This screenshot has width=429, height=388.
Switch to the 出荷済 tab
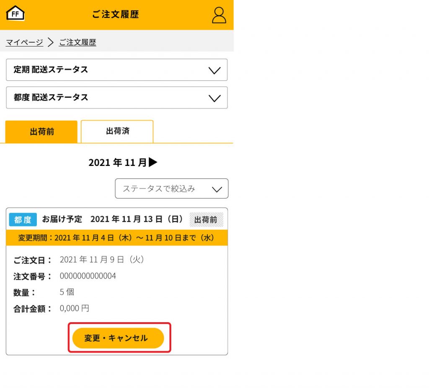pos(117,131)
